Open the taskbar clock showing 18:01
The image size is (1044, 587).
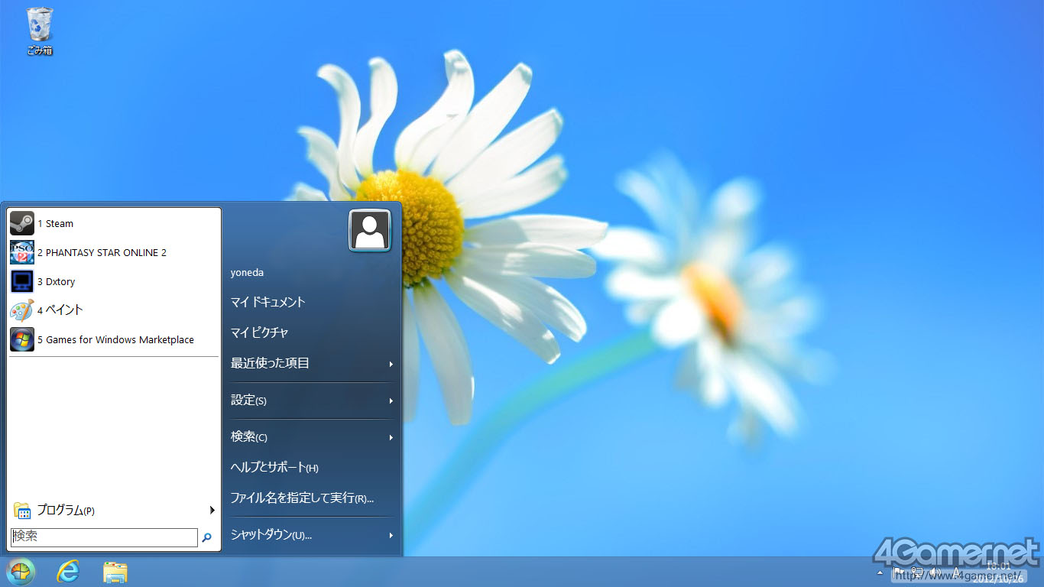click(x=997, y=572)
